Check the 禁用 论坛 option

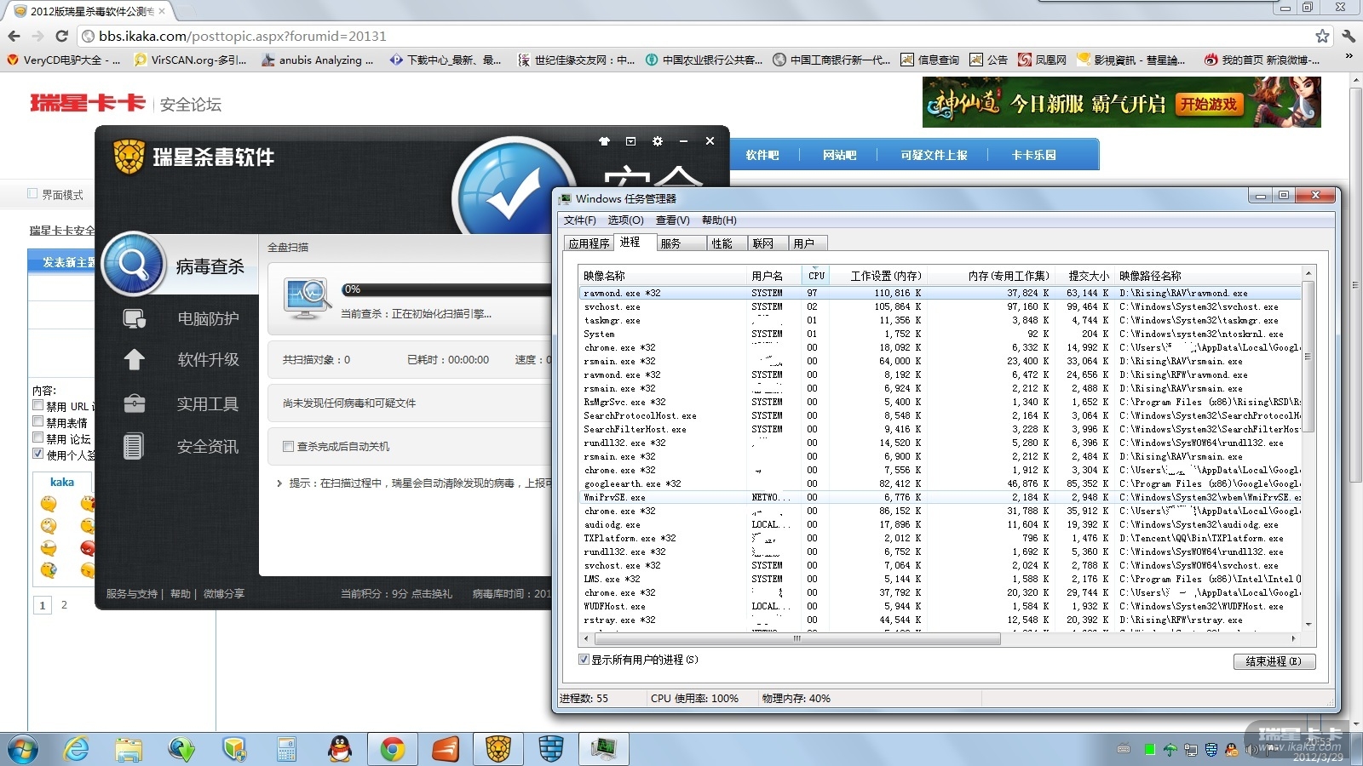[37, 437]
